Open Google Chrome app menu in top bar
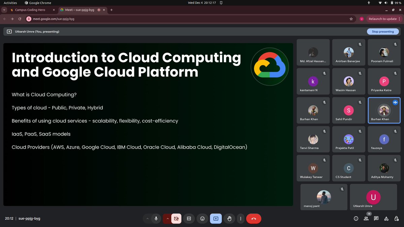This screenshot has width=404, height=227. pos(37,3)
